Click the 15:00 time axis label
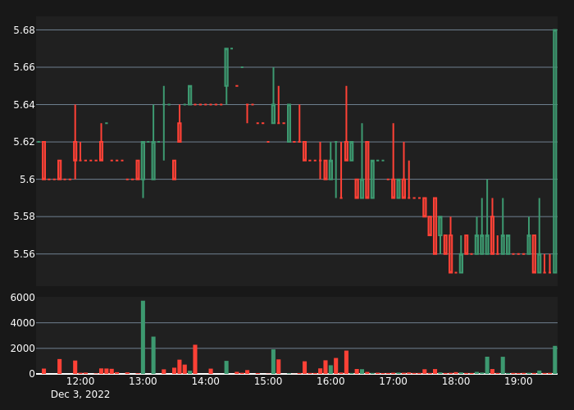Screen dimensions: 574x410 tap(268, 381)
